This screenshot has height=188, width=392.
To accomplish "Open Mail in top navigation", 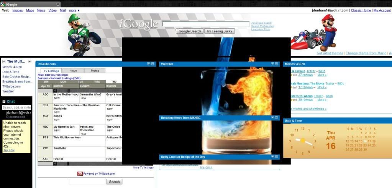I will click(63, 10).
